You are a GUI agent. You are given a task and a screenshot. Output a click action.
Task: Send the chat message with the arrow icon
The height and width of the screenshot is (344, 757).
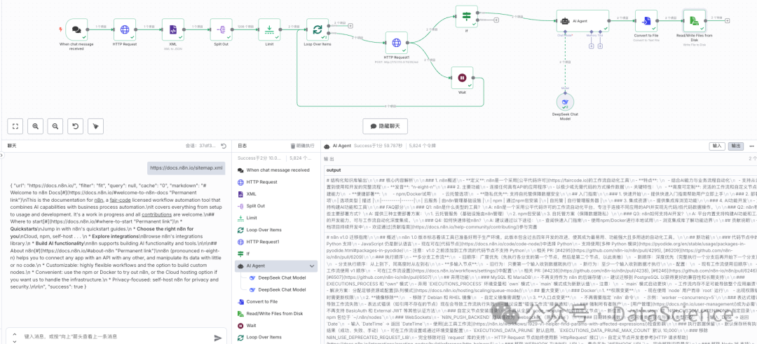click(x=218, y=338)
